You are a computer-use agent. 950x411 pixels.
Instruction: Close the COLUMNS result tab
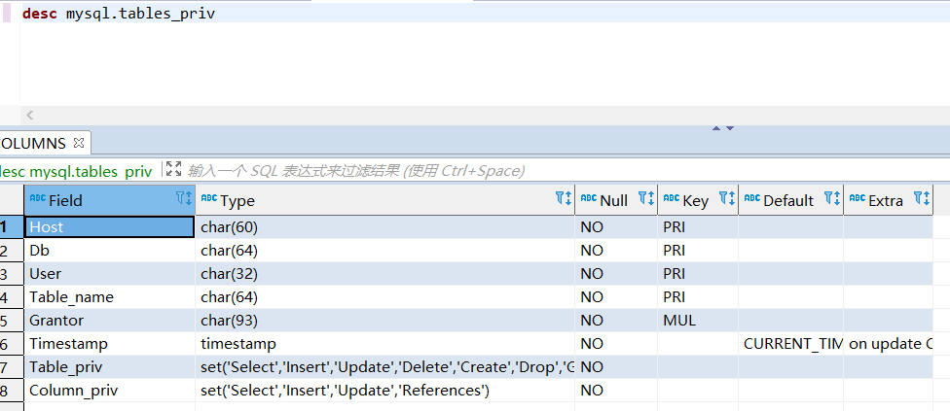(x=80, y=143)
